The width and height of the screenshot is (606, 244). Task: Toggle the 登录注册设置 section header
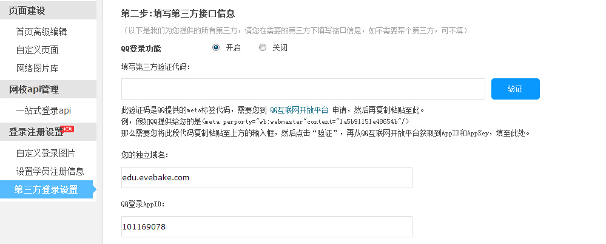36,132
